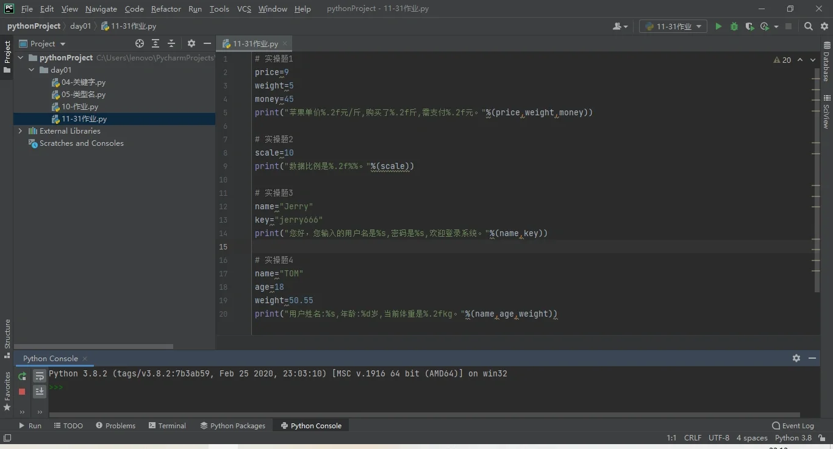Select 11-31作业.py in project tree
Viewport: 833px width, 449px height.
pyautogui.click(x=79, y=118)
